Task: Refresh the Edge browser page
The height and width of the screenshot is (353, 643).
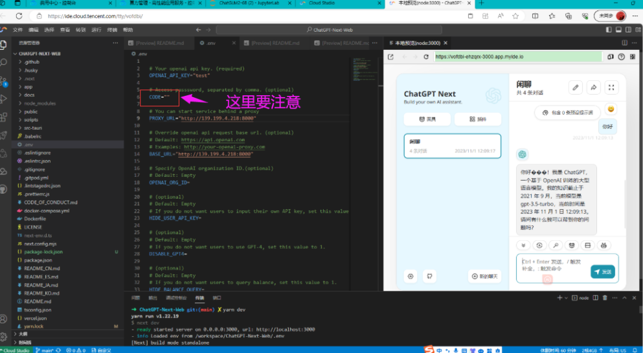Action: coord(19,16)
